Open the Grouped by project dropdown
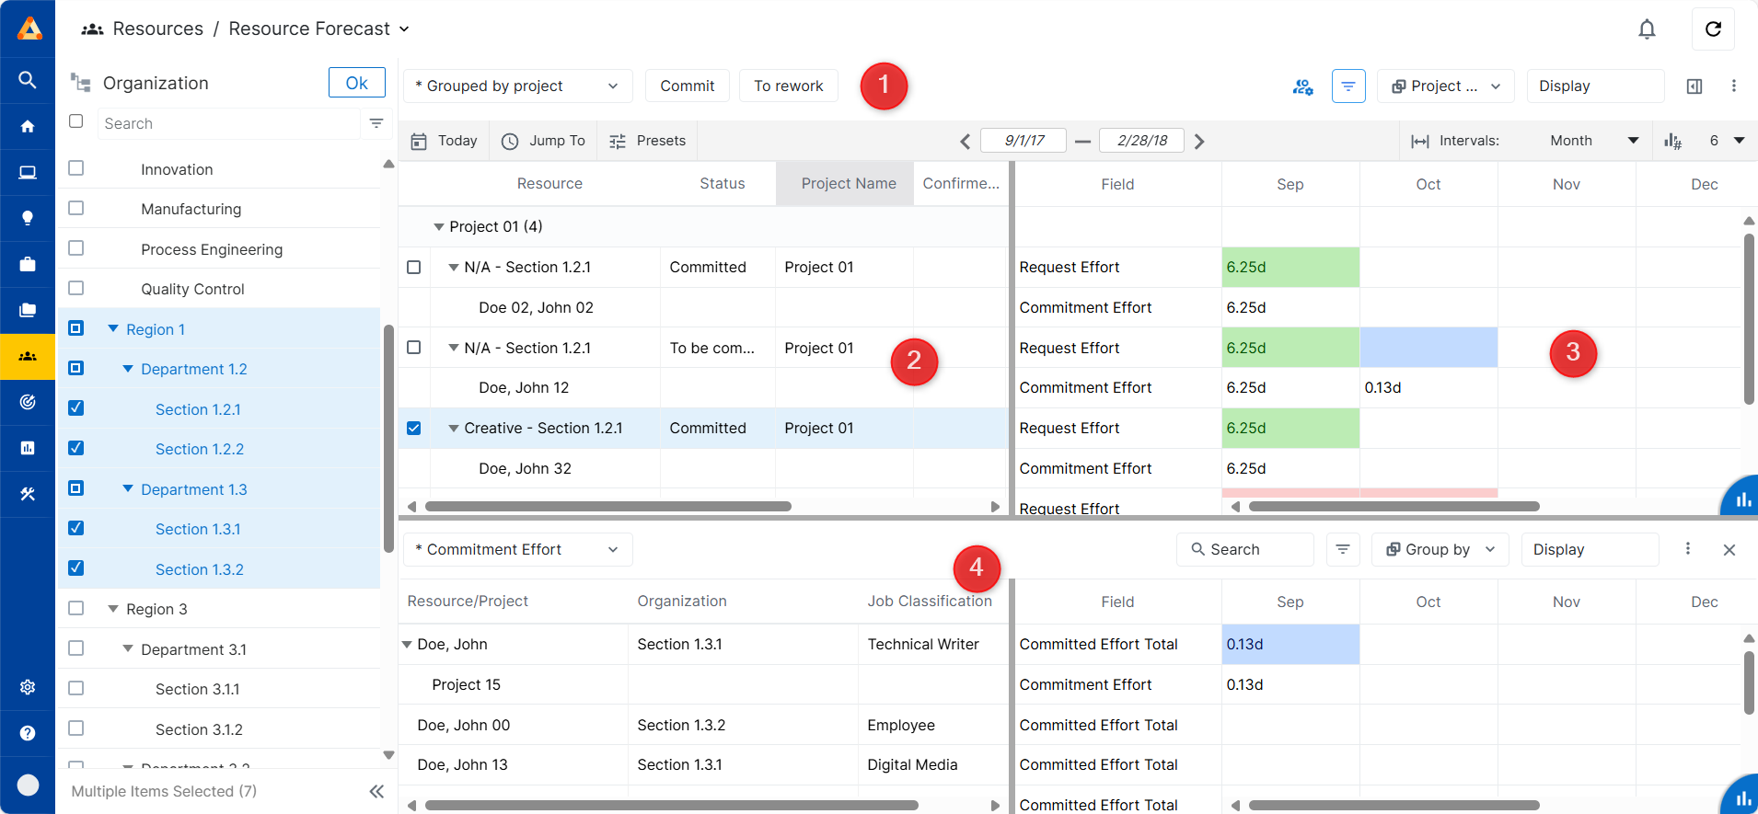This screenshot has height=814, width=1758. [x=517, y=86]
